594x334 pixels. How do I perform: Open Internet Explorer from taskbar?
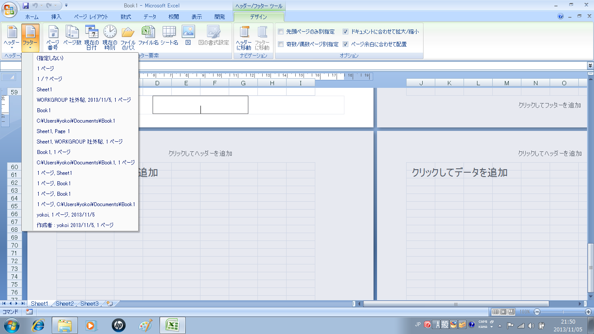(39, 325)
